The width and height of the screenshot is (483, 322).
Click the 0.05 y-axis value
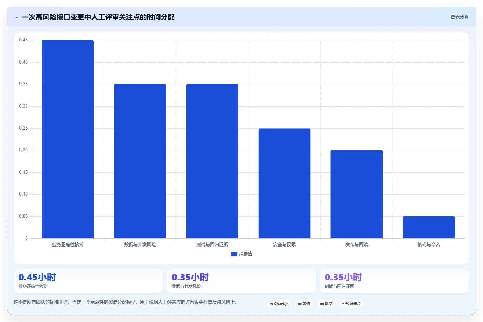[23, 216]
